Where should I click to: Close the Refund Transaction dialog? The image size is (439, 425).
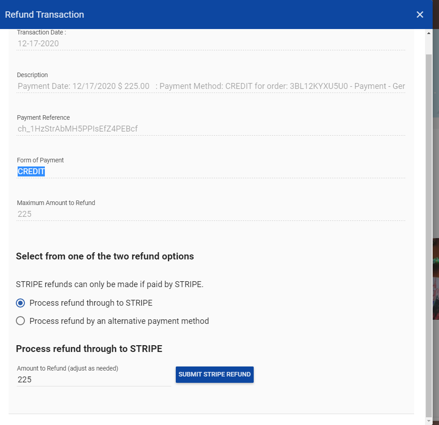tap(420, 15)
